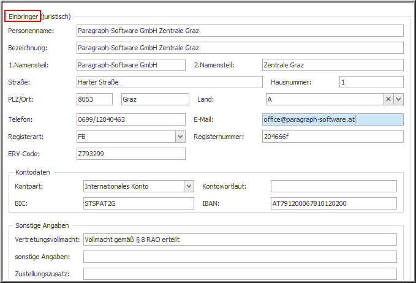Focus the IBAN input field
Viewport: 416px width, 283px height.
coord(334,203)
